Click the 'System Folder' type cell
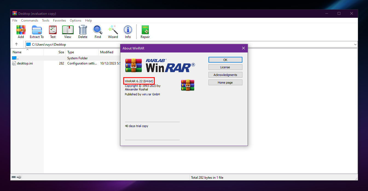368x191 pixels. click(x=77, y=58)
